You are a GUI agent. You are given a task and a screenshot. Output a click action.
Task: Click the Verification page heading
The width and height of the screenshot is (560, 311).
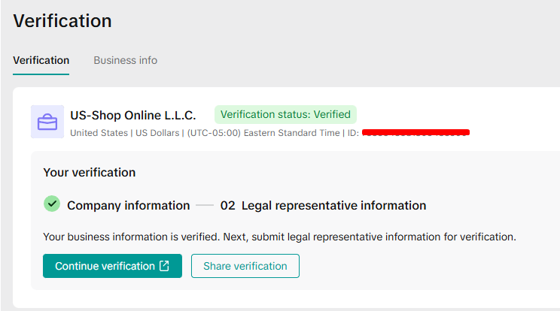pyautogui.click(x=62, y=21)
